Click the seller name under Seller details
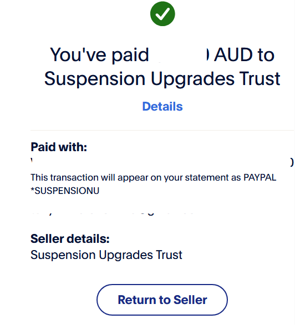This screenshot has width=295, height=329. coord(106,255)
